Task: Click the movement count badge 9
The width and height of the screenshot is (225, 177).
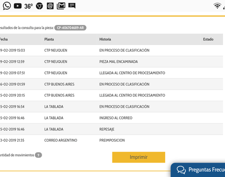Action: tap(38, 155)
